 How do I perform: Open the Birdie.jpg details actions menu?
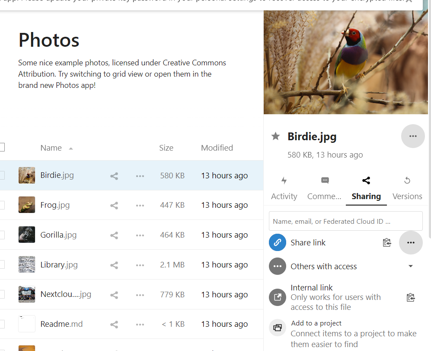(x=413, y=136)
